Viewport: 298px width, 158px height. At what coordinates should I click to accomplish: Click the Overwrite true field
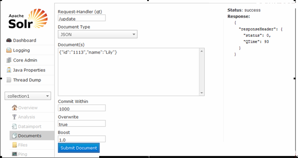click(82, 124)
